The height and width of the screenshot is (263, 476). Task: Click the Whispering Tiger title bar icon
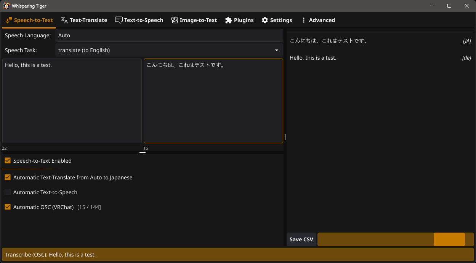point(6,6)
